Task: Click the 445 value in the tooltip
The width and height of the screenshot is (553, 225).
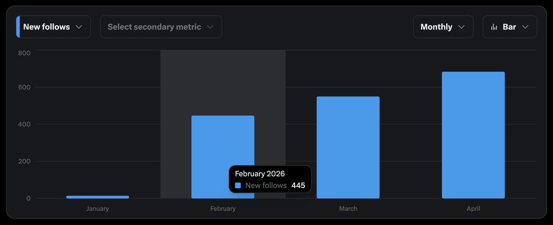Action: (x=298, y=186)
